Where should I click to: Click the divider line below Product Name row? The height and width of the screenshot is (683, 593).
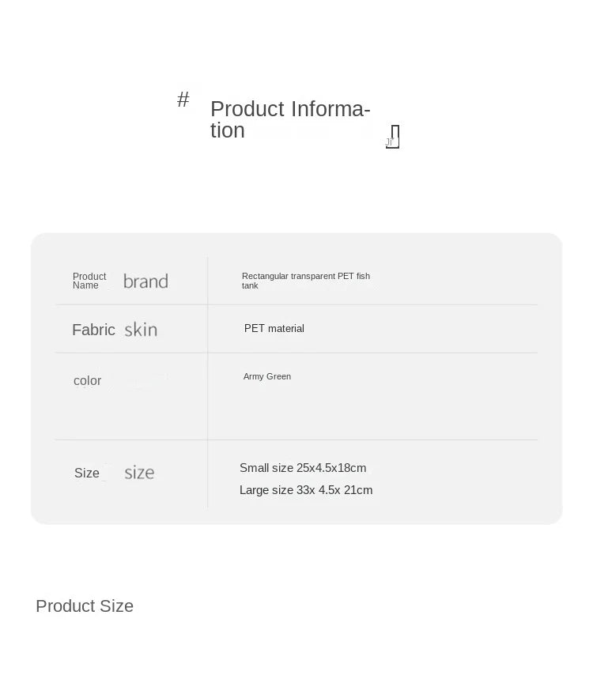click(x=372, y=305)
